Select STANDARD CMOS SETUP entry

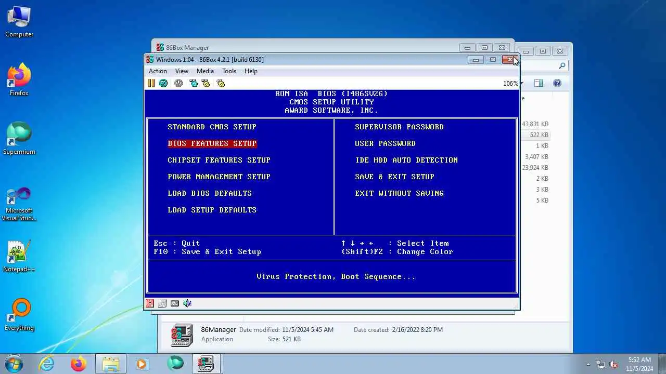coord(212,127)
